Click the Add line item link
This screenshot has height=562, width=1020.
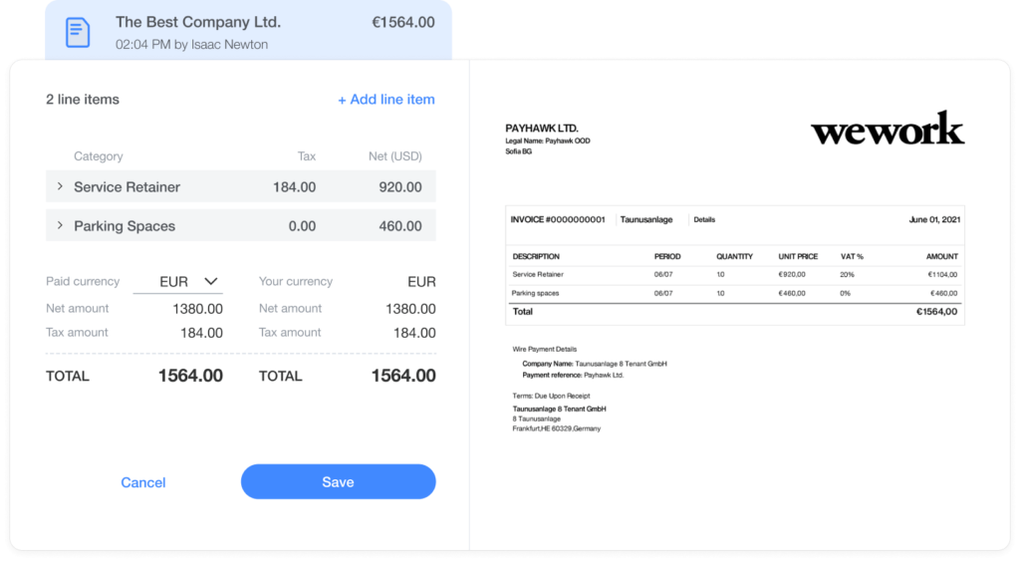click(386, 100)
